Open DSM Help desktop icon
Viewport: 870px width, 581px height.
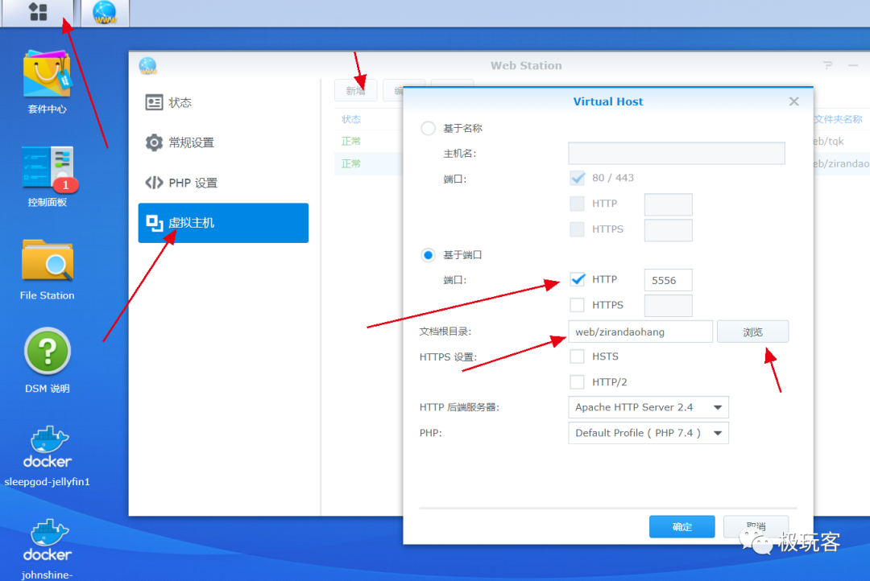tap(48, 361)
